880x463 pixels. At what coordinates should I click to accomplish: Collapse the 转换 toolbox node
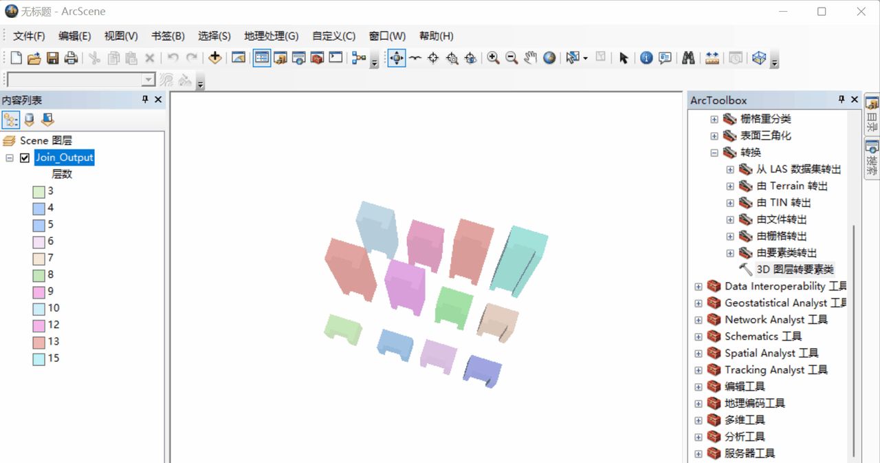point(714,152)
